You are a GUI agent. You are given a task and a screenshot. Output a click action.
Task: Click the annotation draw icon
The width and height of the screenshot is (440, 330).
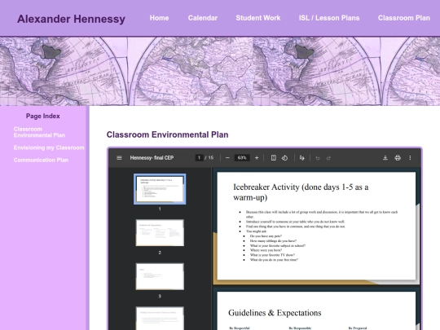point(302,158)
